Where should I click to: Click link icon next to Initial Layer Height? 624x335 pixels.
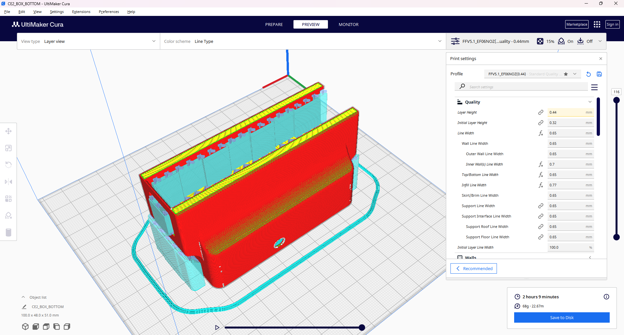click(541, 123)
